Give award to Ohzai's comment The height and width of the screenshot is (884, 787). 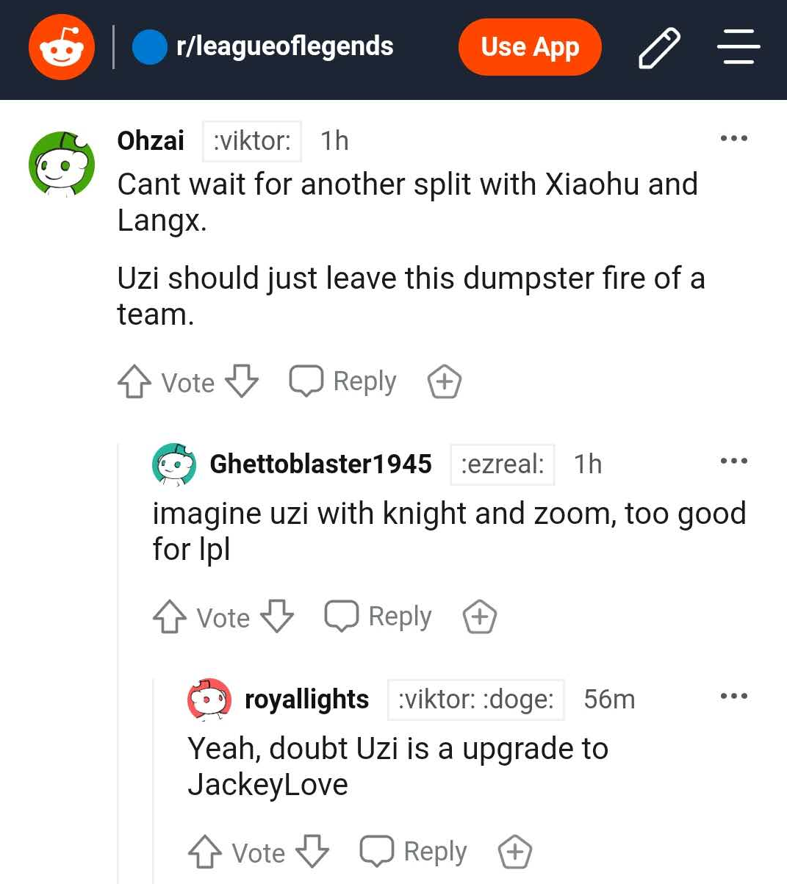pos(445,382)
